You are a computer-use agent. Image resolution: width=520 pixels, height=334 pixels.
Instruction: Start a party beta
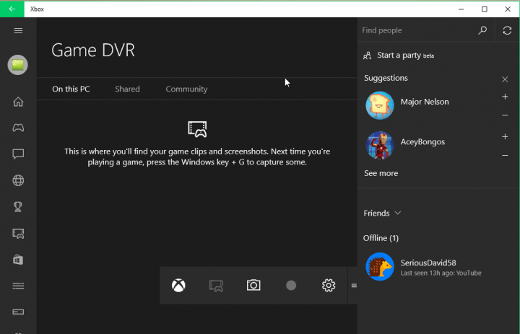[399, 56]
